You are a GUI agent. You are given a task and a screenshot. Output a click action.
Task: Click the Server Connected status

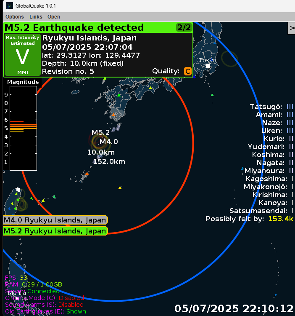click(32, 291)
